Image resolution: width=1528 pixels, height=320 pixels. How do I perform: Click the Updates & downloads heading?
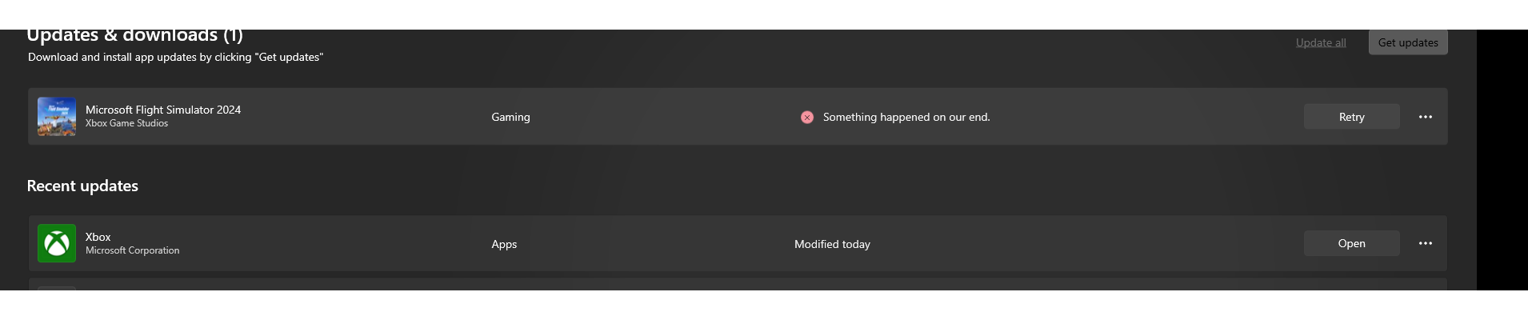[134, 36]
